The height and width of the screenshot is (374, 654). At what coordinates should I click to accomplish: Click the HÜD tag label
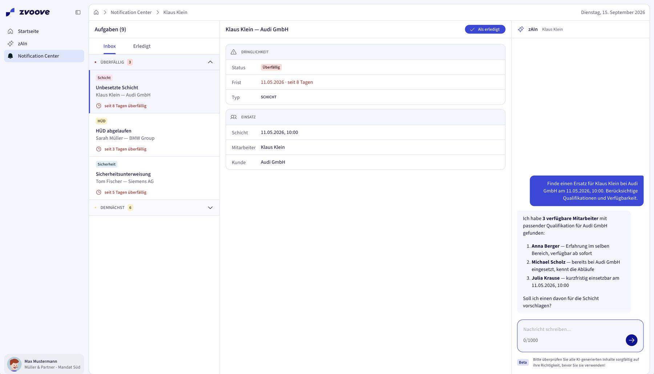tap(101, 121)
